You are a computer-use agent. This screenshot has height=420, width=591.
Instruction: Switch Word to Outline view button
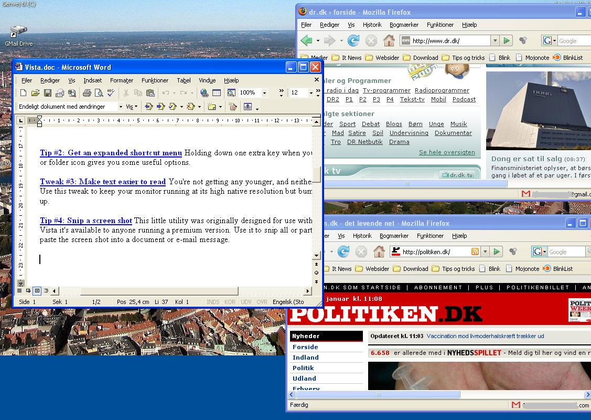click(x=46, y=291)
